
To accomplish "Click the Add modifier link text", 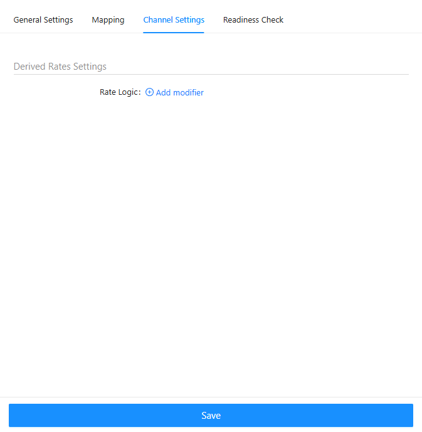I will pyautogui.click(x=179, y=92).
